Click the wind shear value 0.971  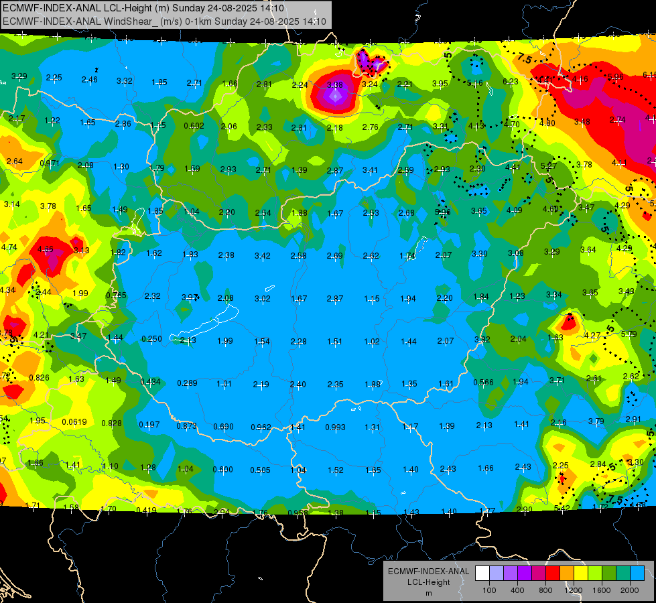point(50,163)
